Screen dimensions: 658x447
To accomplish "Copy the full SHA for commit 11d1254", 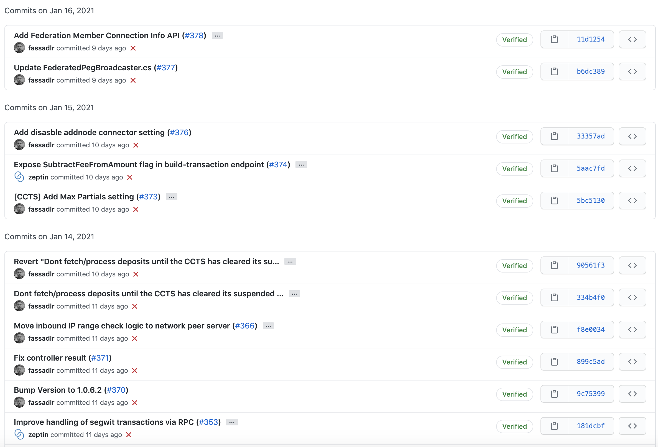I will [x=554, y=39].
